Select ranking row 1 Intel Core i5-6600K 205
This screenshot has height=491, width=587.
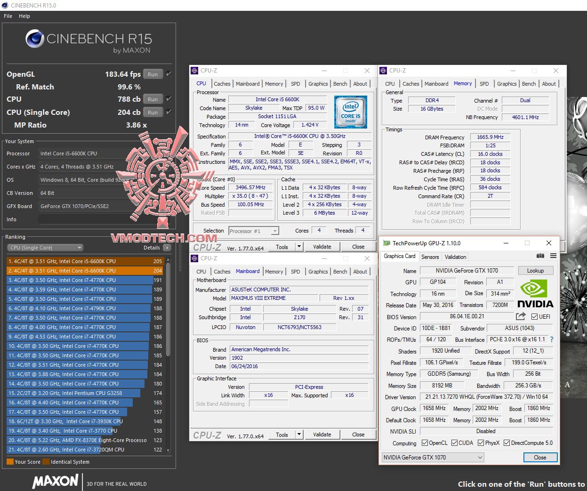pos(85,261)
